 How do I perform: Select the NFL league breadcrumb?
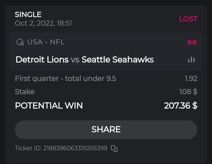(x=57, y=42)
